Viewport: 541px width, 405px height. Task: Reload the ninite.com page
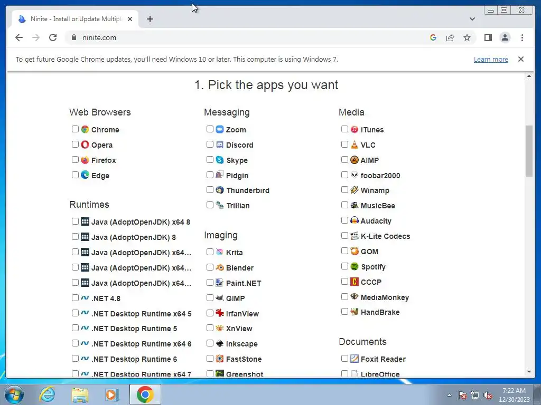point(53,37)
